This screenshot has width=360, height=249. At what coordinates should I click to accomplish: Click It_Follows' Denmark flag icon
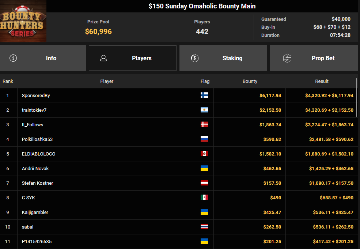204,124
